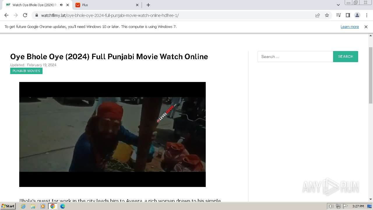This screenshot has height=210, width=373.
Task: Click the page vertical scrollbar thumb
Action: (x=371, y=75)
